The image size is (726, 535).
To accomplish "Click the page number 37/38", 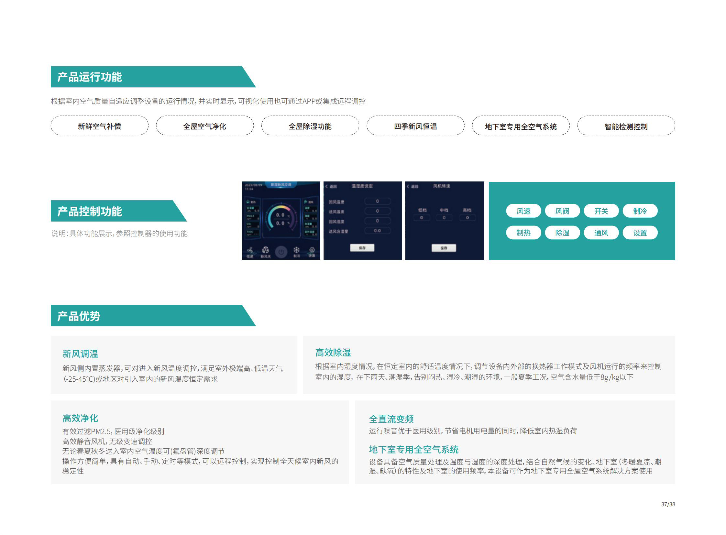I will [x=668, y=504].
